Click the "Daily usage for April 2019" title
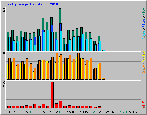The width and height of the screenshot is (147, 115). click(32, 4)
